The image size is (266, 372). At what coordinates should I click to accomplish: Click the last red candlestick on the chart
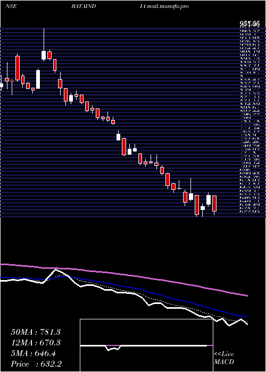(x=214, y=204)
